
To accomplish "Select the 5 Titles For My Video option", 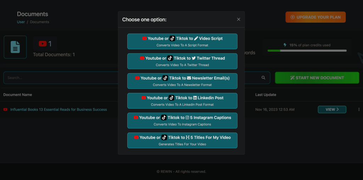I will (182, 140).
